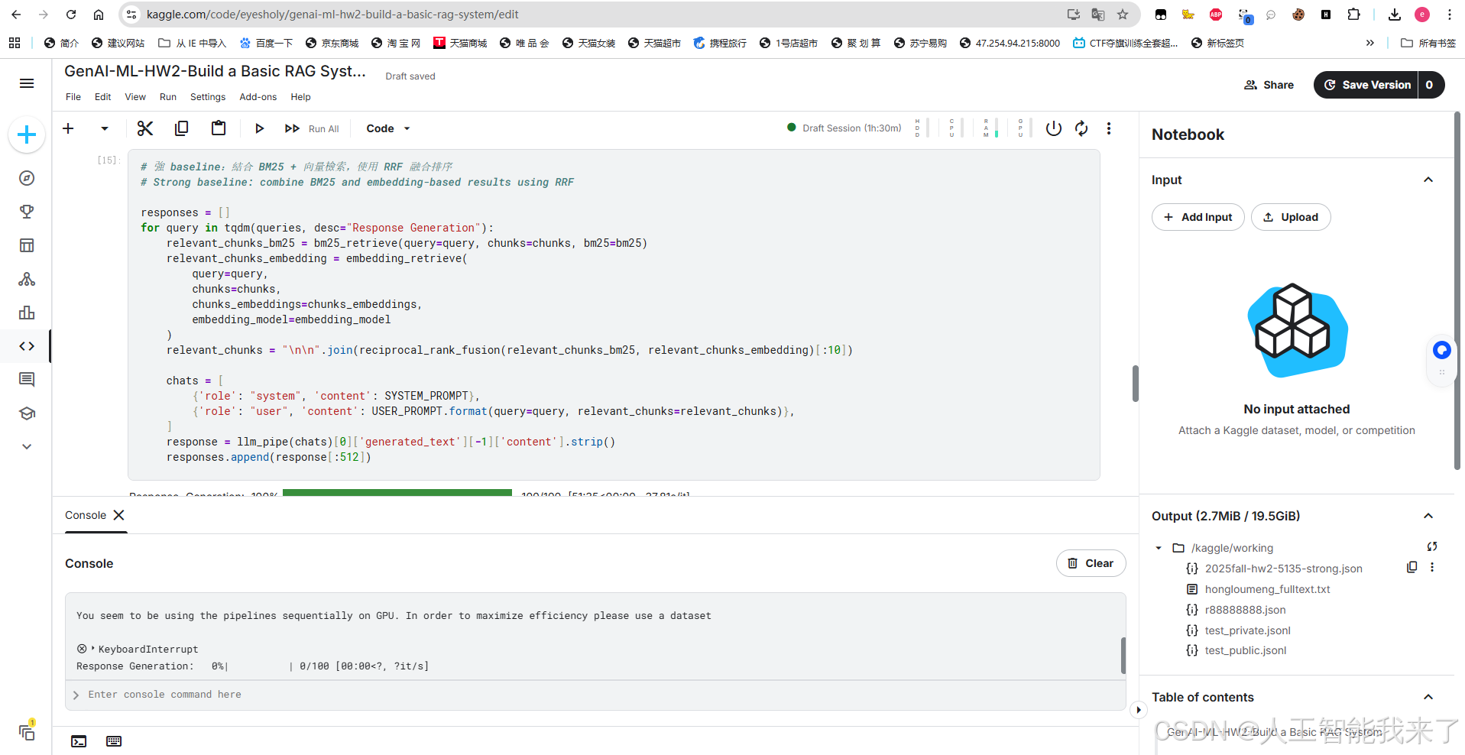Clear the console output

click(1091, 563)
